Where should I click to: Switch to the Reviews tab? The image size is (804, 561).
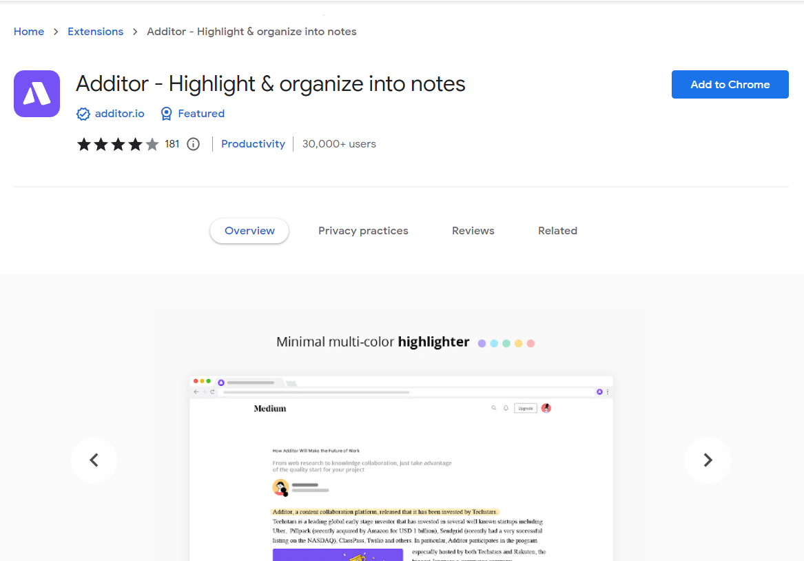(473, 230)
